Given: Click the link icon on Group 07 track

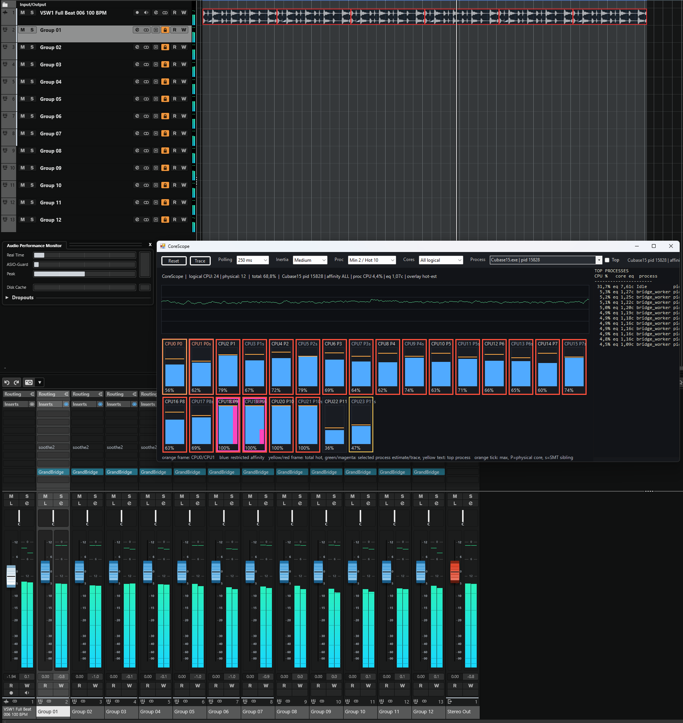Looking at the screenshot, I should [146, 133].
